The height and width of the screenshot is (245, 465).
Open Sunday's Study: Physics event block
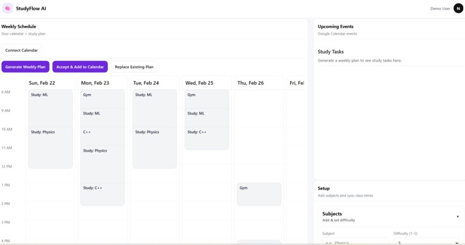pos(50,148)
